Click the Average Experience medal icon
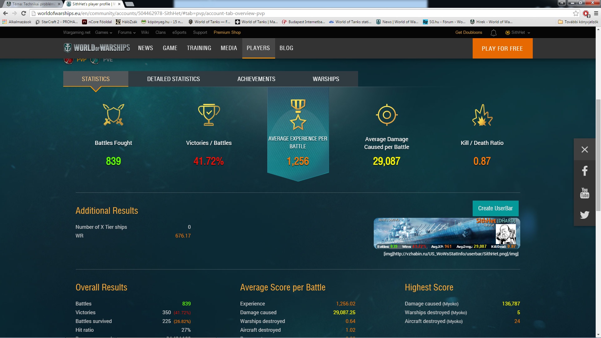The height and width of the screenshot is (338, 601). click(298, 115)
